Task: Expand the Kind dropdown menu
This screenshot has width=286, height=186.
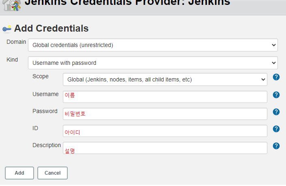Action: pyautogui.click(x=153, y=63)
